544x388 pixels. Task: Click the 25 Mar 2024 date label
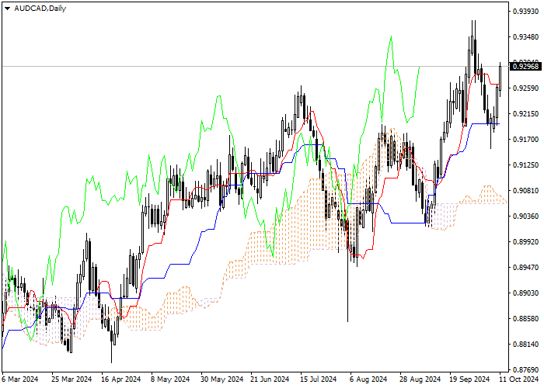[71, 379]
